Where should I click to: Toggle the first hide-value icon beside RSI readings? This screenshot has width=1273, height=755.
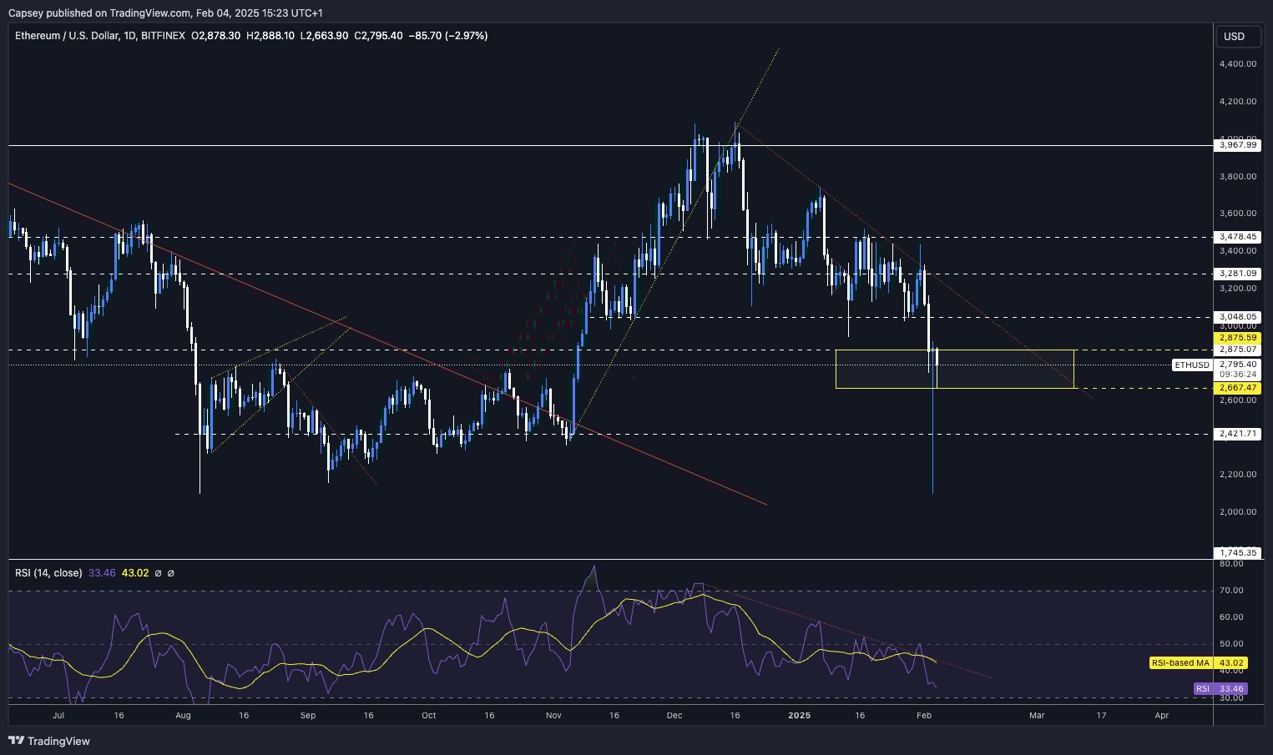[x=157, y=573]
